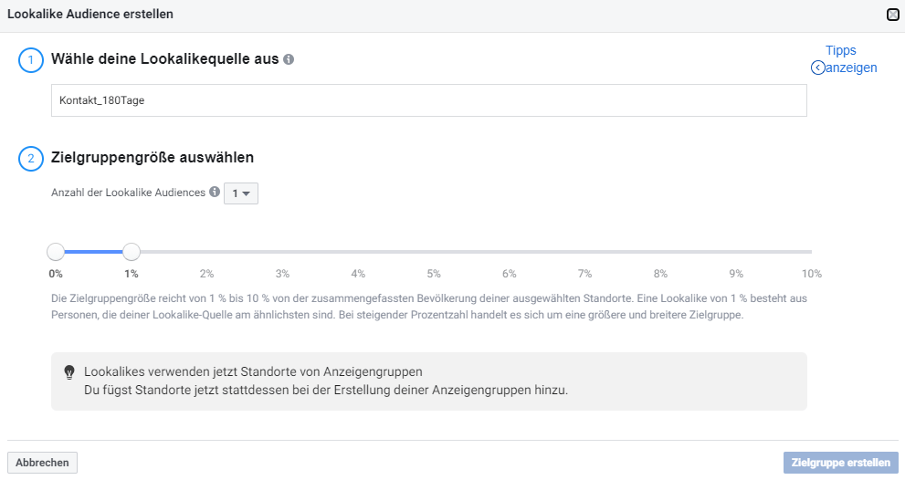The image size is (905, 480).
Task: Click the slider handle at 0%
Action: click(56, 252)
